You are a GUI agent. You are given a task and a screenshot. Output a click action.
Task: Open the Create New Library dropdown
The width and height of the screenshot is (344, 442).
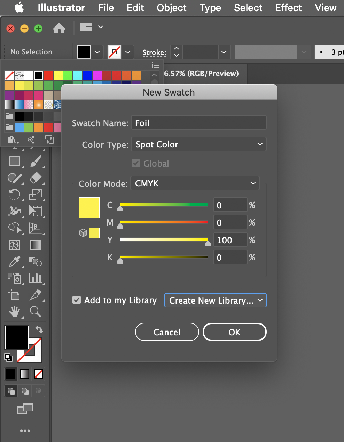pos(215,300)
